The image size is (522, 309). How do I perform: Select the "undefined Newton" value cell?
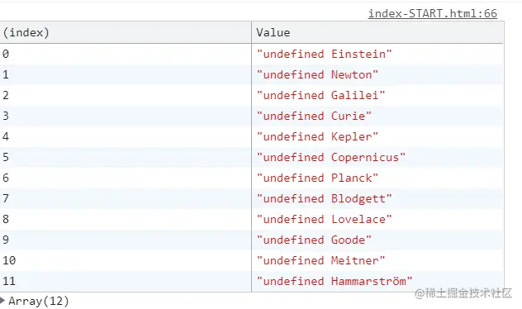[377, 74]
